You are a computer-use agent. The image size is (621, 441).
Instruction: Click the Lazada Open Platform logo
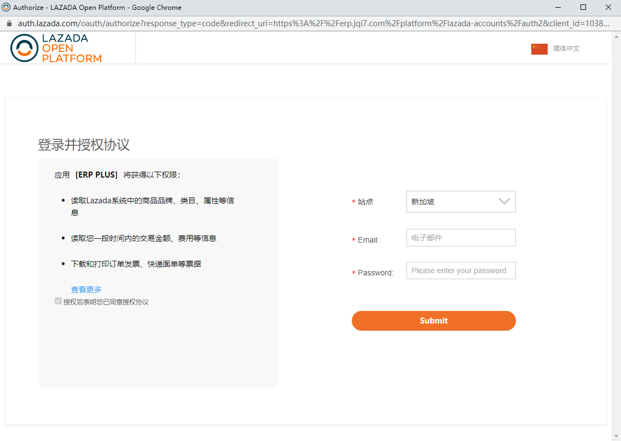(x=56, y=48)
